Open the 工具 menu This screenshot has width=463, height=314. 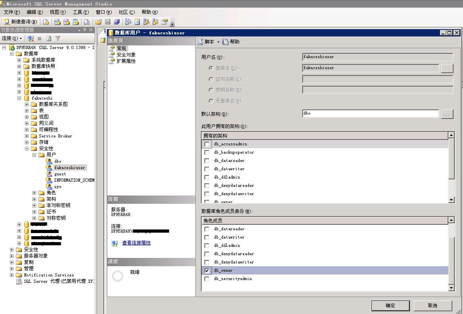[81, 12]
